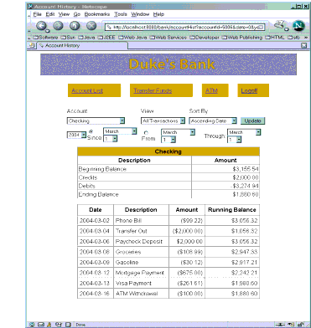Open the View menu in the menu bar
The image size is (311, 328).
tap(64, 14)
